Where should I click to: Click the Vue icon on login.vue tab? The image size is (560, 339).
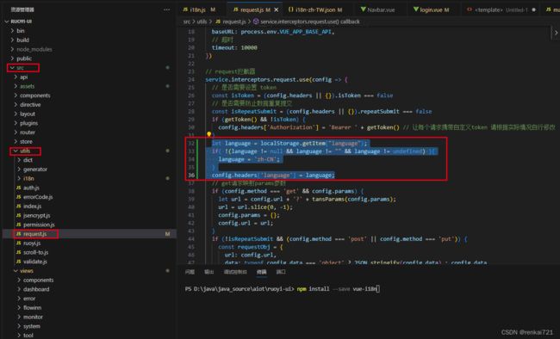pyautogui.click(x=416, y=9)
